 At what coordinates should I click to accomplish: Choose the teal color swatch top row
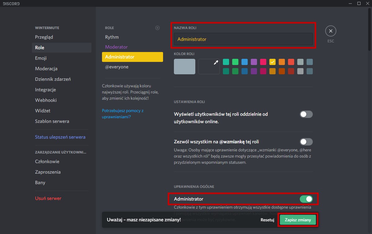click(x=226, y=62)
